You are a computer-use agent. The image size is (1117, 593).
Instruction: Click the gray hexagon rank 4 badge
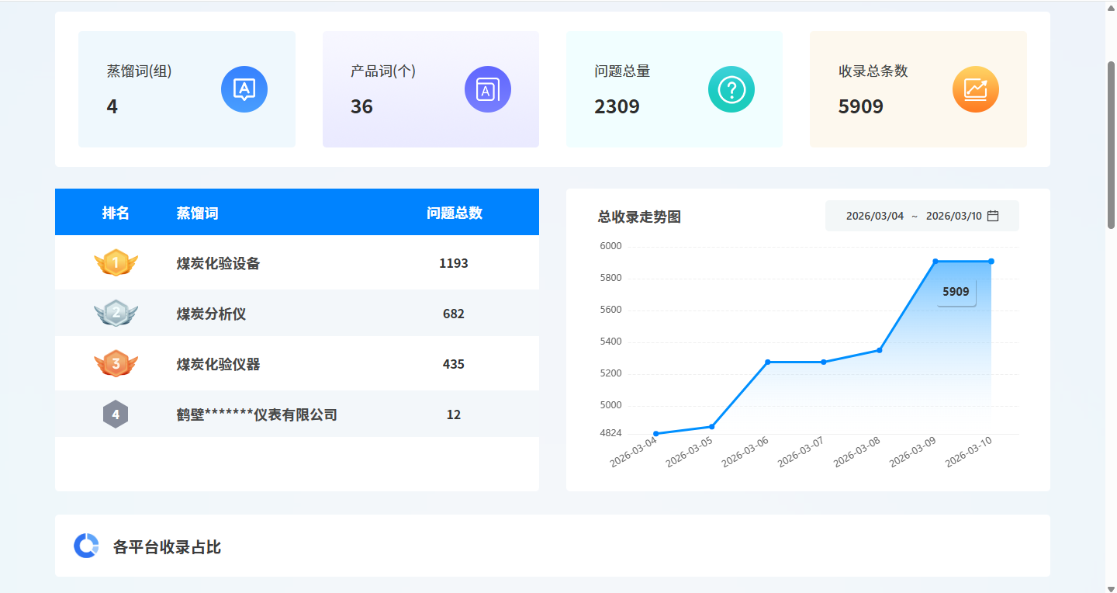click(x=116, y=414)
